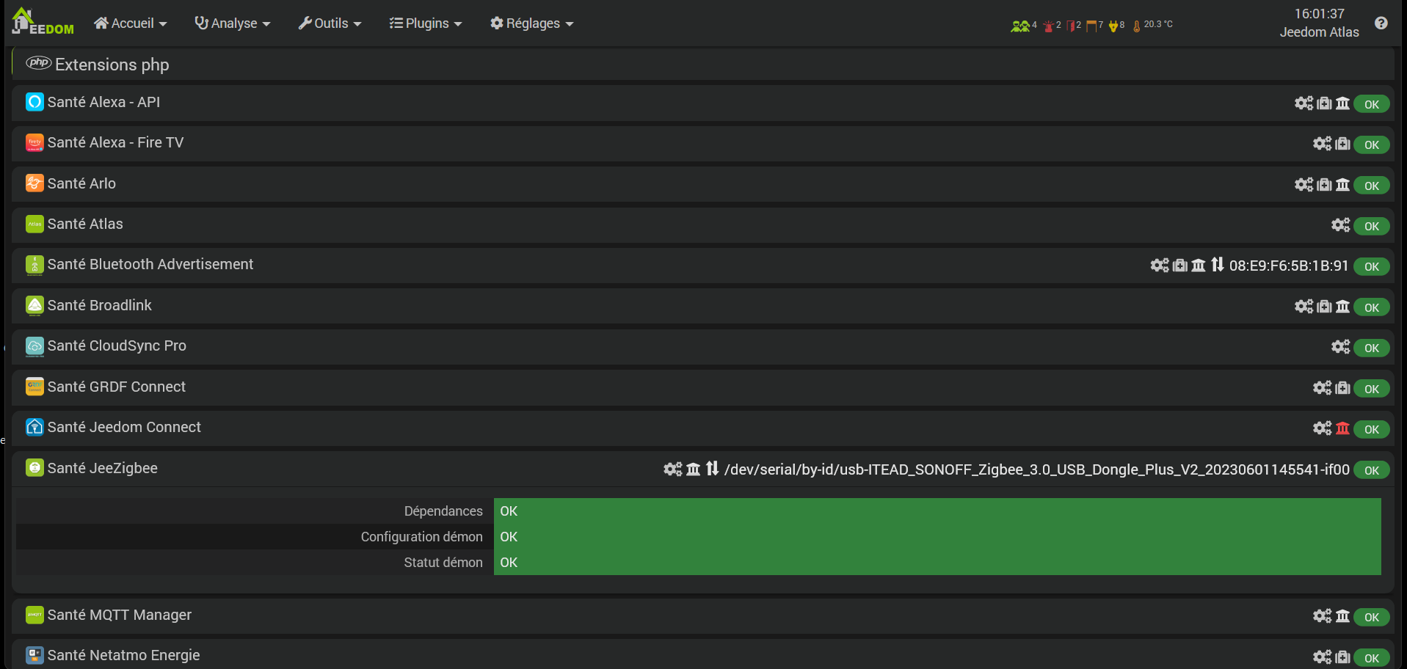Click the medkit icon on Netatmo Energie row

pos(1342,657)
